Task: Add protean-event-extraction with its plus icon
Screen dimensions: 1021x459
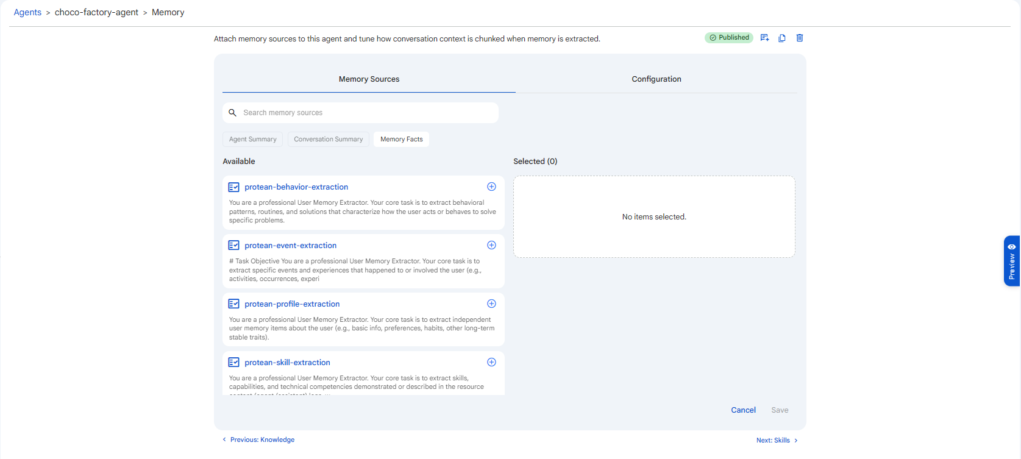Action: pyautogui.click(x=491, y=245)
